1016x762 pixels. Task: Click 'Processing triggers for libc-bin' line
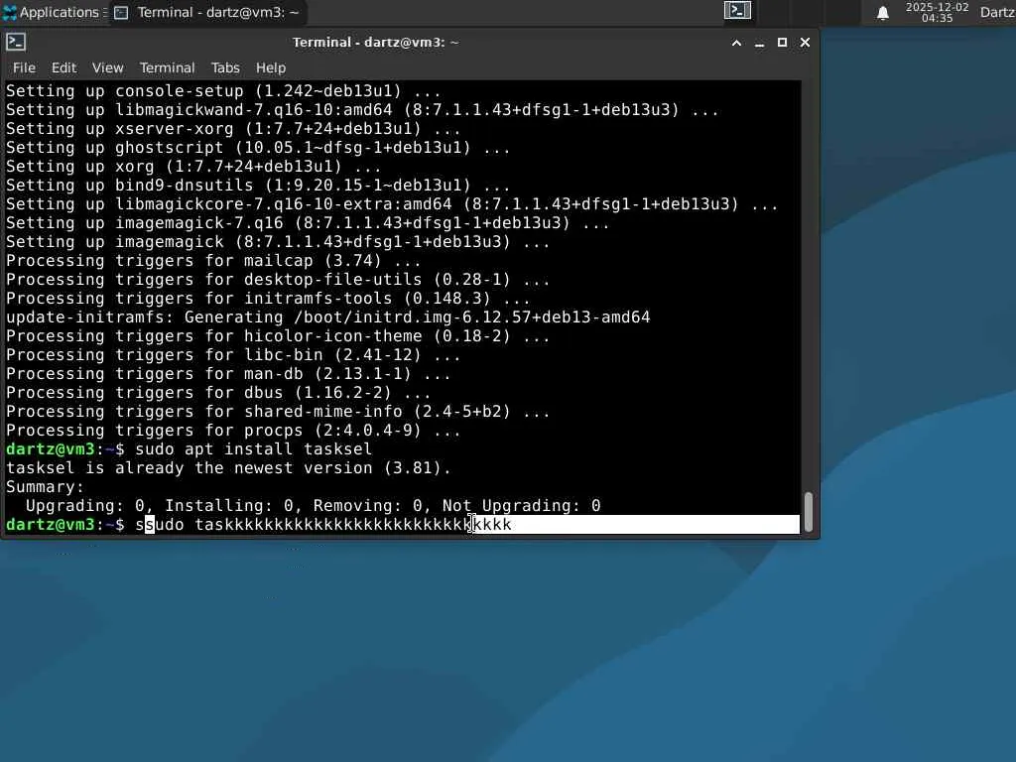point(233,354)
